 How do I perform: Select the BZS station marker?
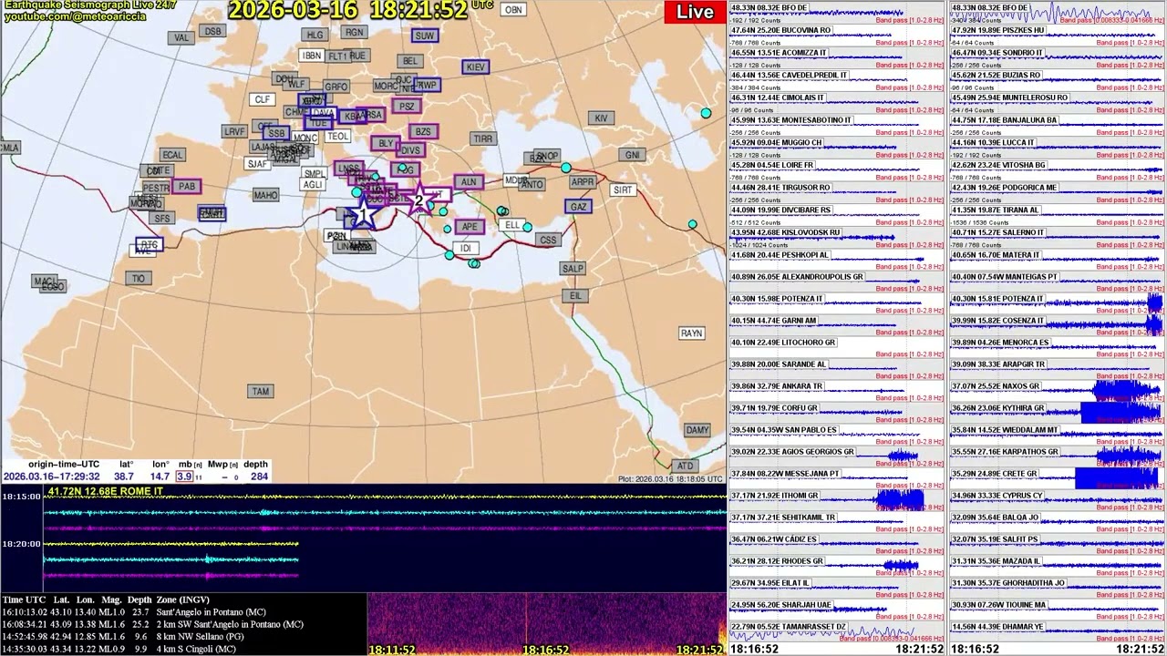423,132
